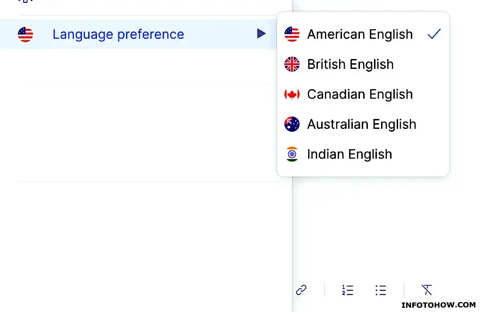Click the checkmark next to American English
The image size is (483, 312).
[x=434, y=34]
